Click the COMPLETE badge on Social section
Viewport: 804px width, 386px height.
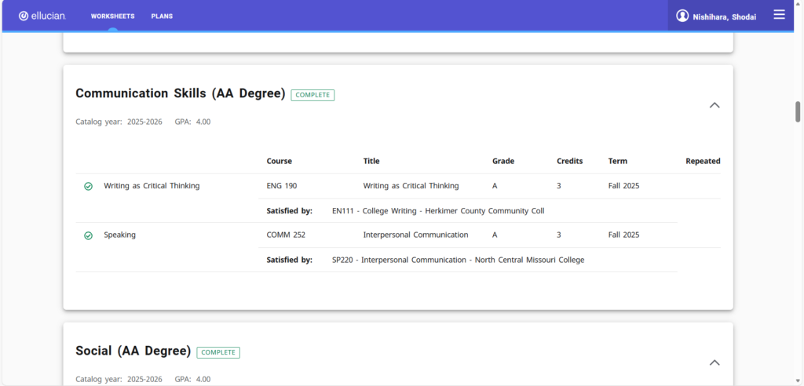[x=218, y=352]
